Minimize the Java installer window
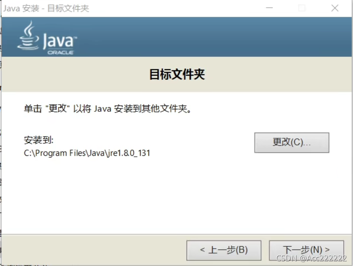Image resolution: width=353 pixels, height=266 pixels. click(269, 8)
